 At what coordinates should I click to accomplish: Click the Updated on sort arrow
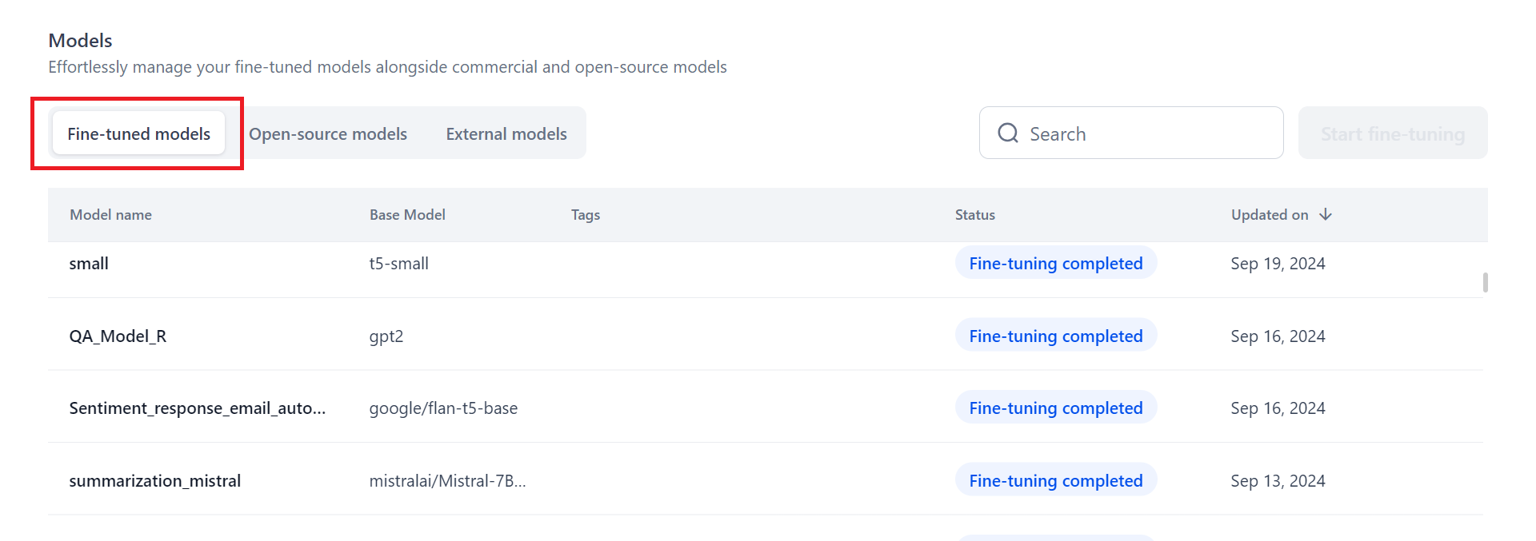pyautogui.click(x=1326, y=214)
